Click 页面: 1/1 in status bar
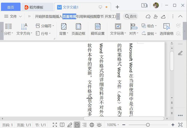Image resolution: width=187 pixels, height=128 pixels. (24, 125)
